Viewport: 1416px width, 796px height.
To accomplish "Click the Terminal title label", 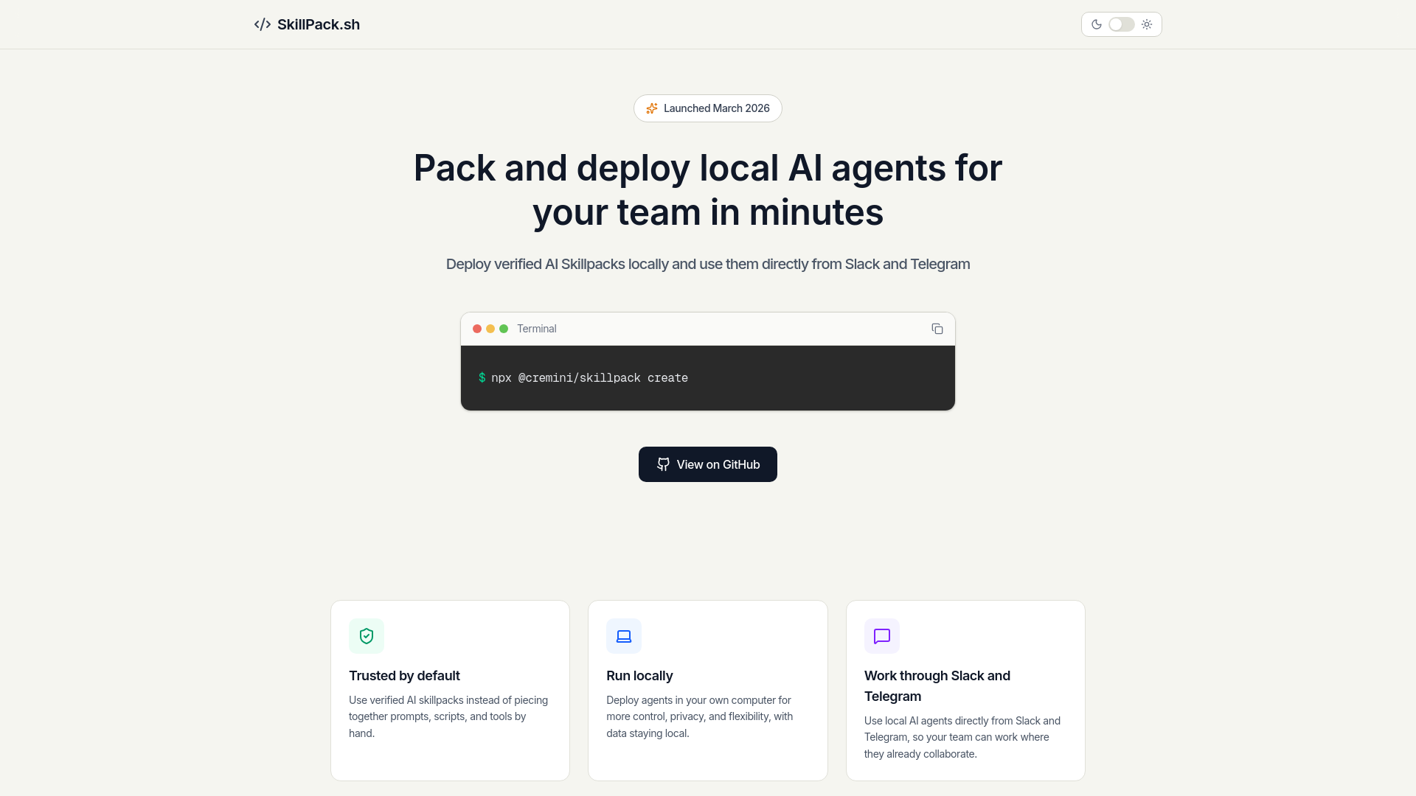I will 537,329.
